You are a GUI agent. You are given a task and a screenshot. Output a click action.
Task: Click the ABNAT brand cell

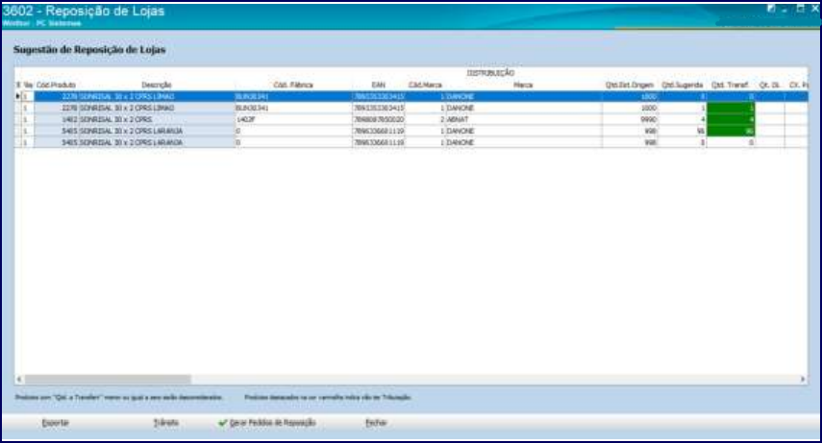click(523, 119)
